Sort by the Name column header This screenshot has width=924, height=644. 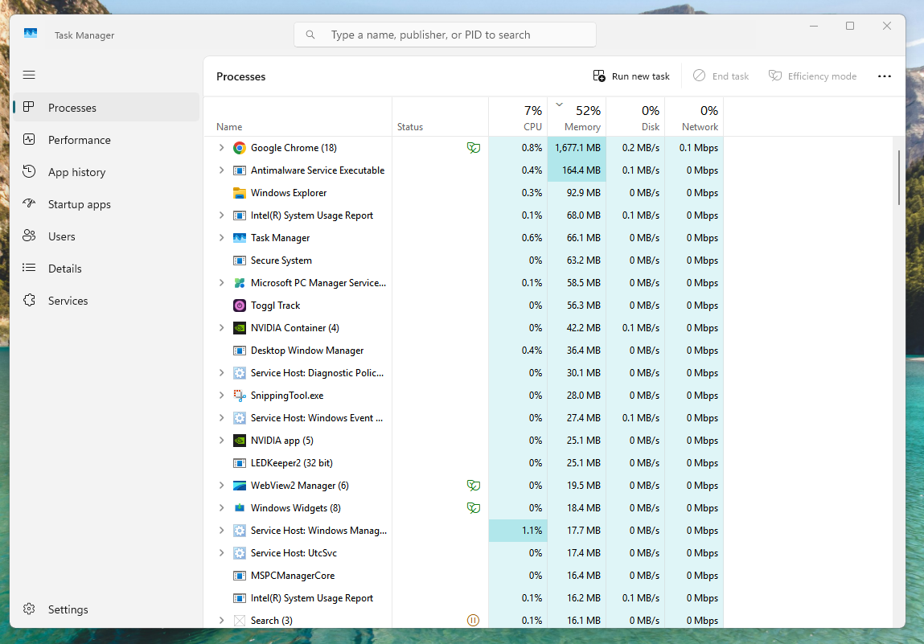tap(298, 117)
